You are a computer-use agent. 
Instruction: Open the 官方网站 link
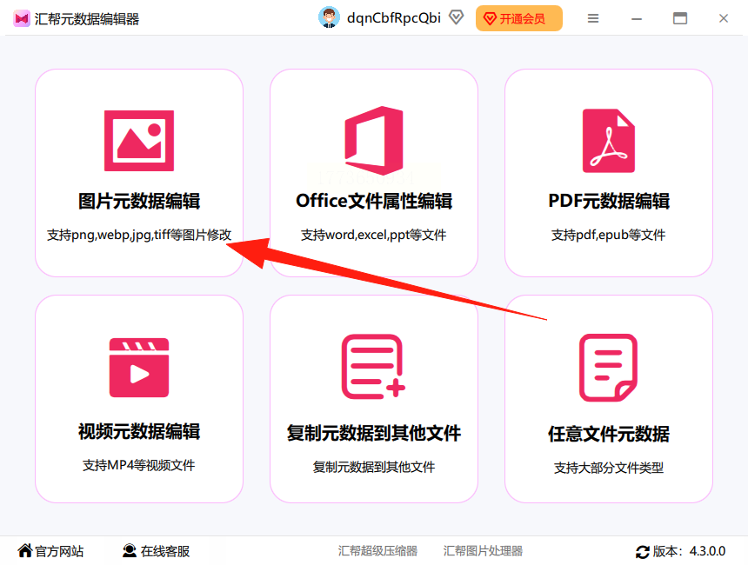[x=60, y=551]
